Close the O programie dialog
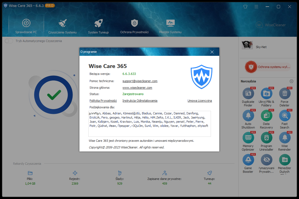Image resolution: width=299 pixels, height=199 pixels. coord(212,52)
